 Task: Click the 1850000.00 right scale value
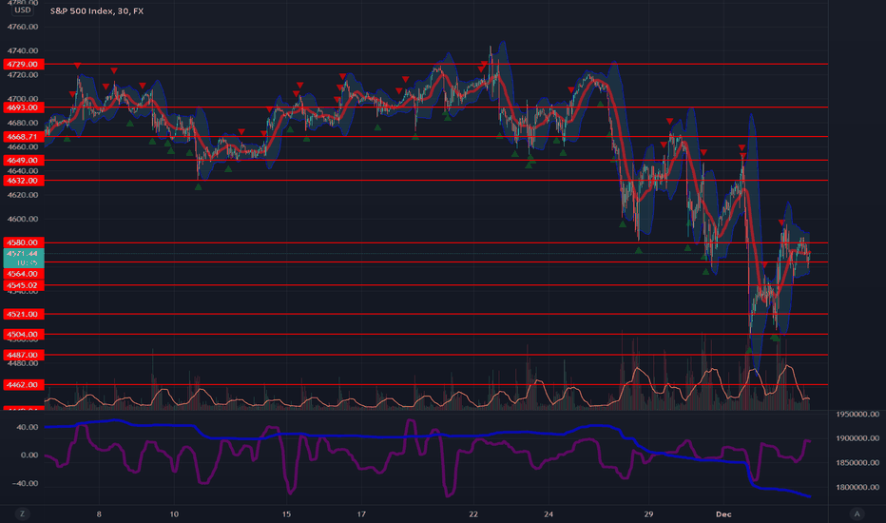pyautogui.click(x=857, y=462)
